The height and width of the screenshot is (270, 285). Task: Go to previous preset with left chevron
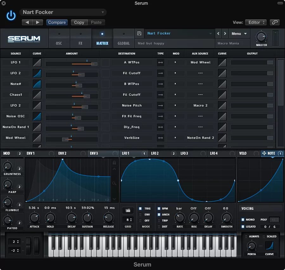218,34
